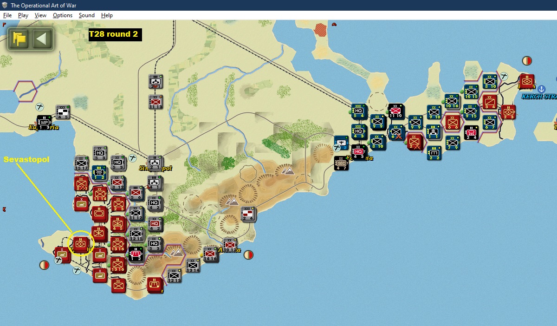Select the XX 10-12 unit at Alushta
557x326 pixels.
tap(230, 245)
